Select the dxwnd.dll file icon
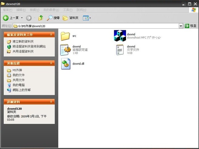This screenshot has height=149, width=199. (x=66, y=64)
